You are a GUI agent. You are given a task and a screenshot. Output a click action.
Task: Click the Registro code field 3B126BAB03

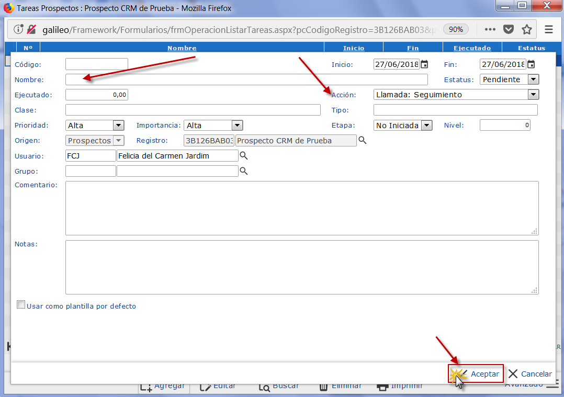pos(209,140)
